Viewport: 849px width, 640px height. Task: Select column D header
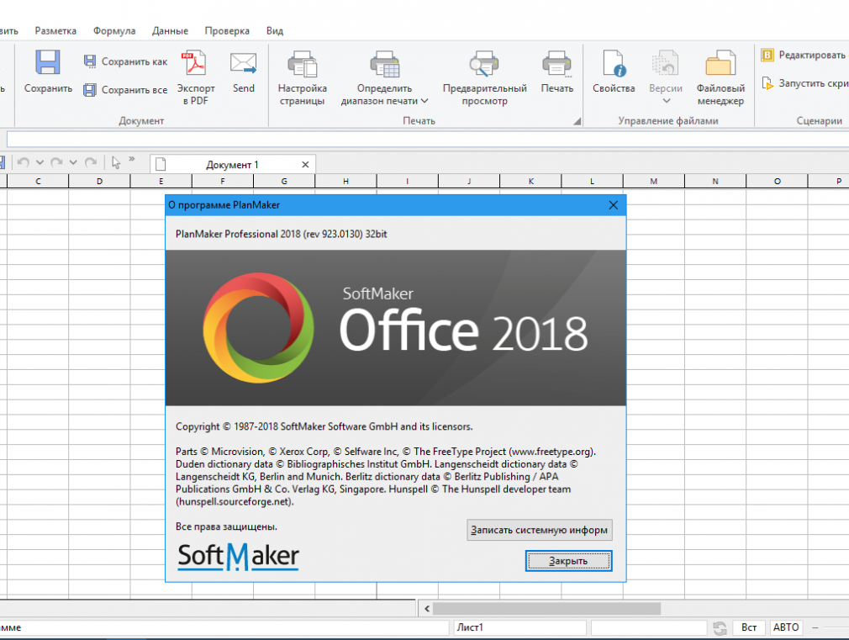tap(100, 182)
